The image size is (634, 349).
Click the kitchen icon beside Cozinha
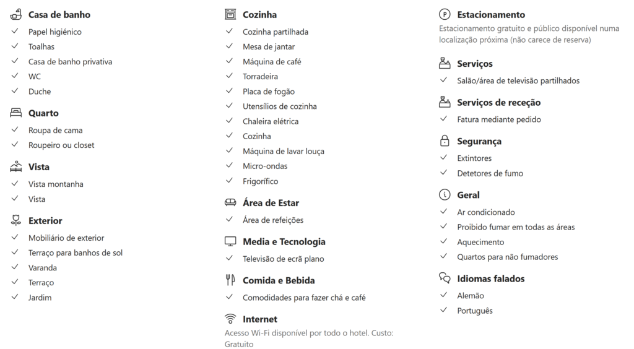tap(230, 14)
